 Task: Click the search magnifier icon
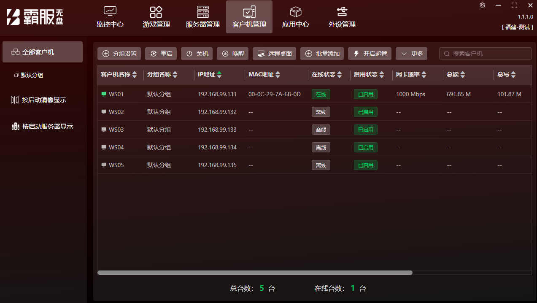click(447, 54)
